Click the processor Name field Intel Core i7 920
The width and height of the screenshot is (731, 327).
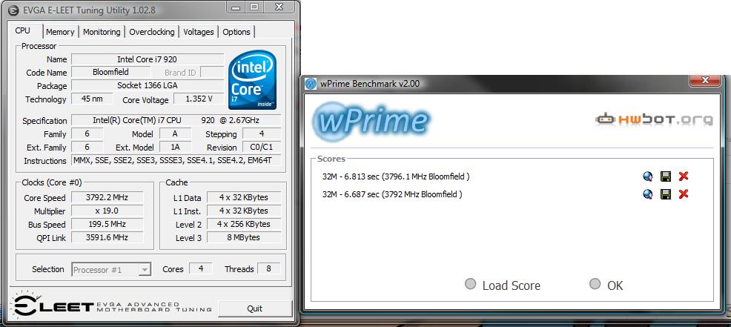tap(148, 60)
